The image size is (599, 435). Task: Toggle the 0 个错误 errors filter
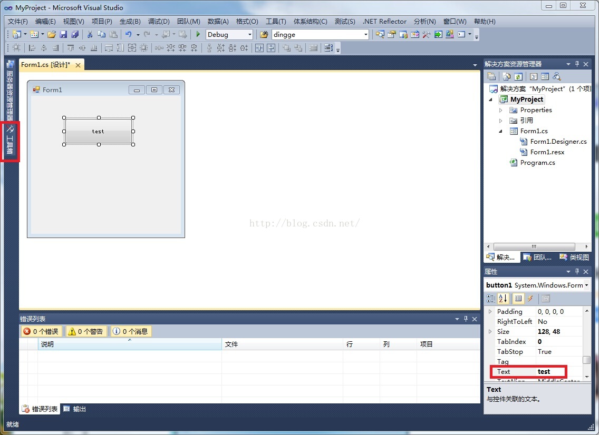(x=41, y=331)
